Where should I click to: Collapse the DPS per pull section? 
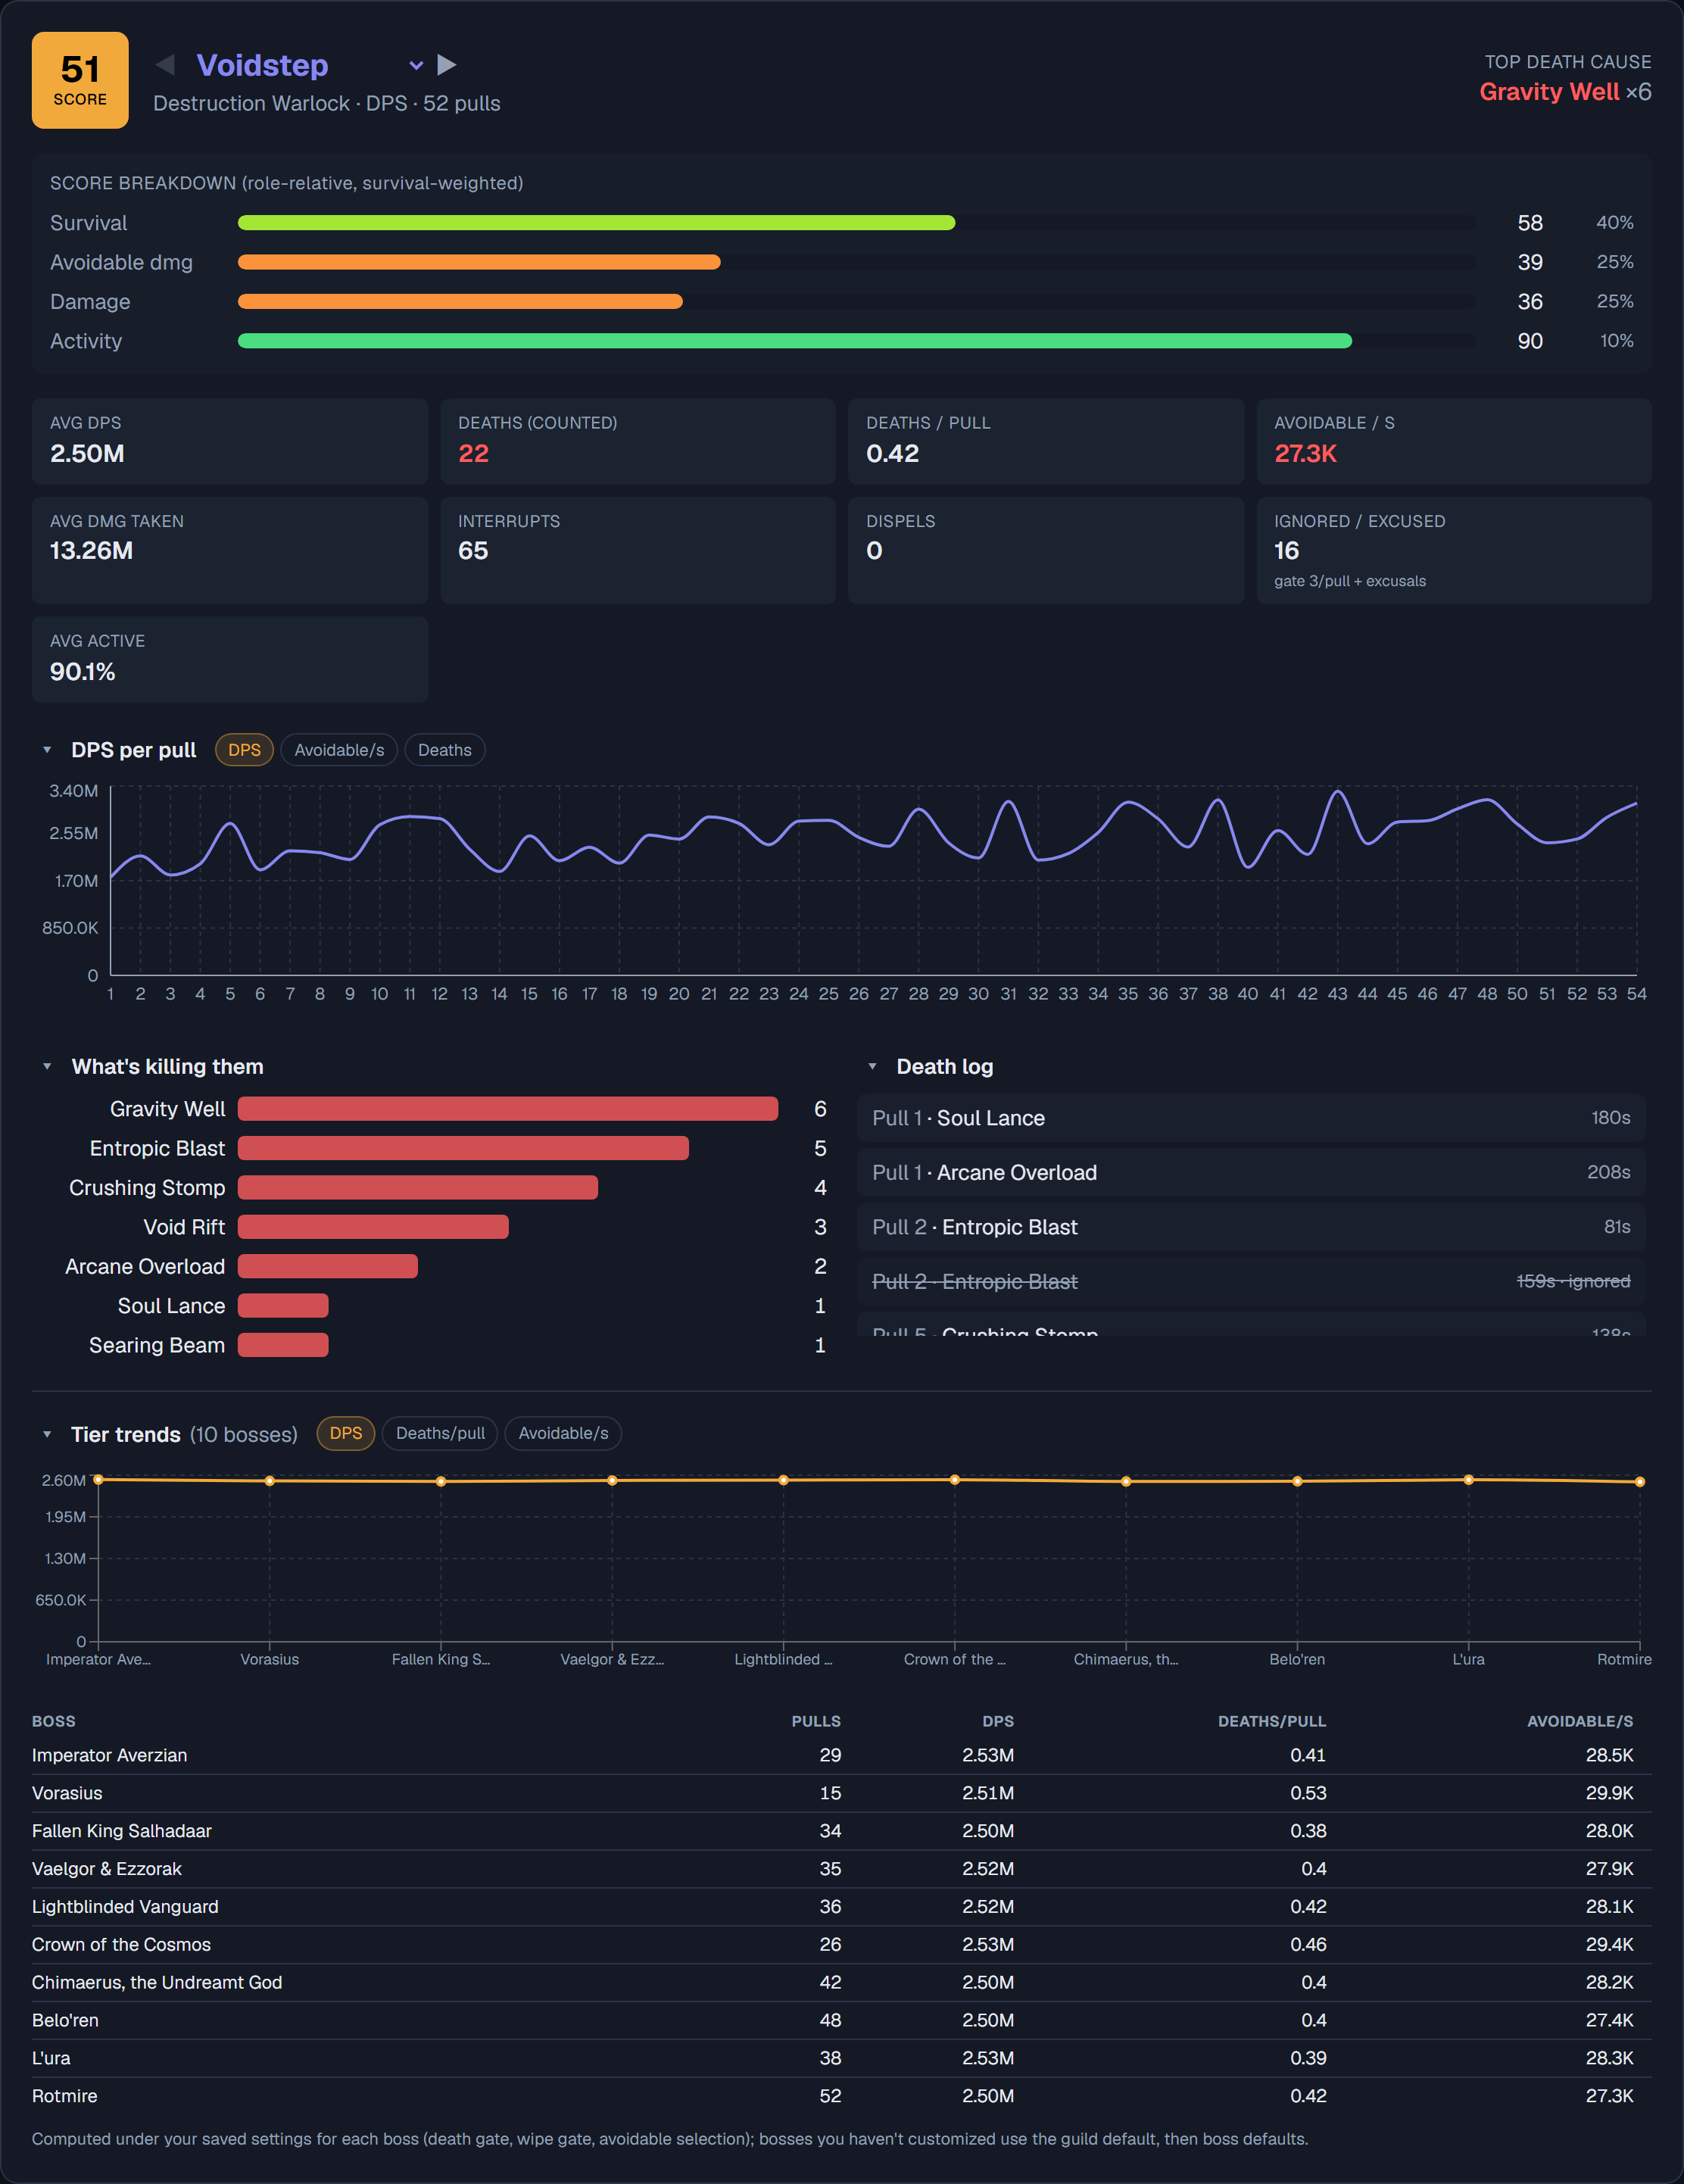click(47, 750)
